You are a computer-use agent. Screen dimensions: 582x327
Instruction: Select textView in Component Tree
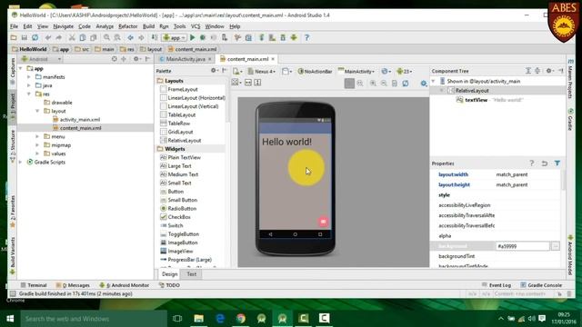pyautogui.click(x=476, y=100)
